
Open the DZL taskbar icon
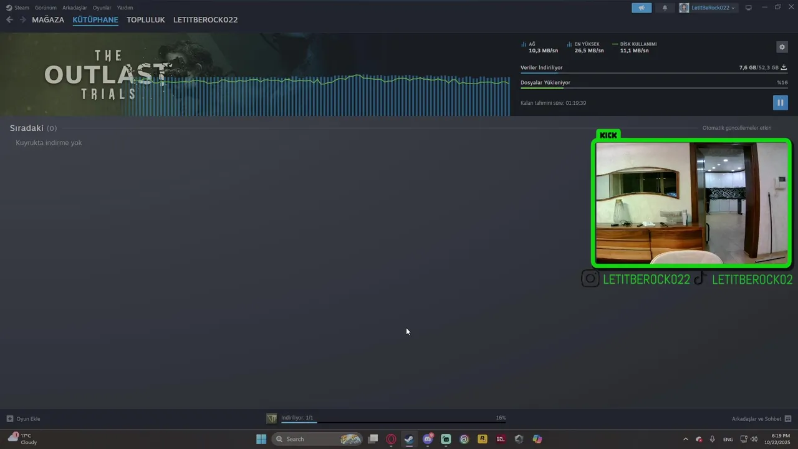point(501,439)
